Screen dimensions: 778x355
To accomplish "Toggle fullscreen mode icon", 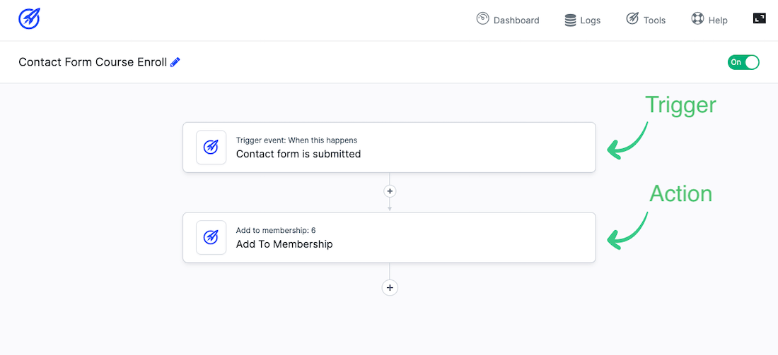I will [759, 18].
